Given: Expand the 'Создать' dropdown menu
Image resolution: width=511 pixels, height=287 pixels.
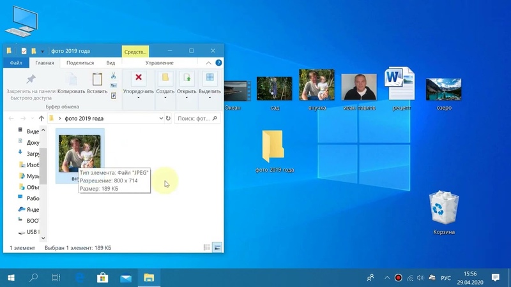Looking at the screenshot, I should (165, 91).
